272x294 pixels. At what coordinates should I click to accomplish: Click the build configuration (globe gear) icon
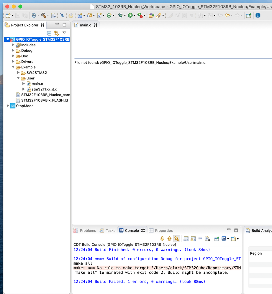tap(34, 15)
